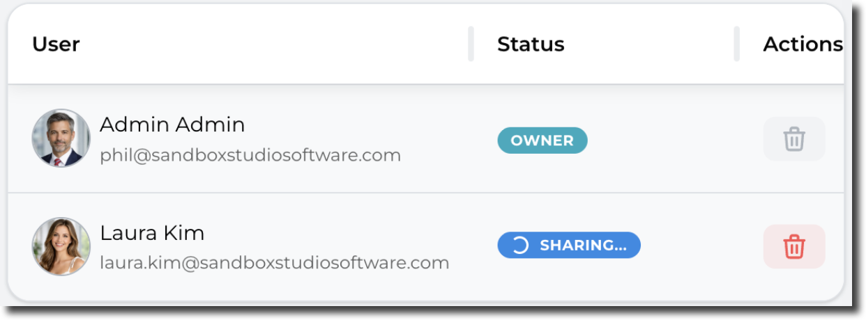
Task: Click the greyed-out trash icon for Admin Admin
Action: click(794, 139)
